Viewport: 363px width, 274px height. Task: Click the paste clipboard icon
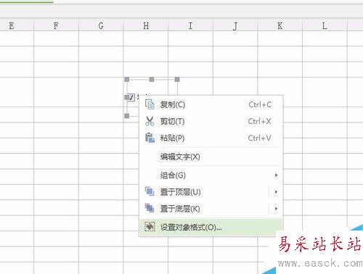click(150, 138)
